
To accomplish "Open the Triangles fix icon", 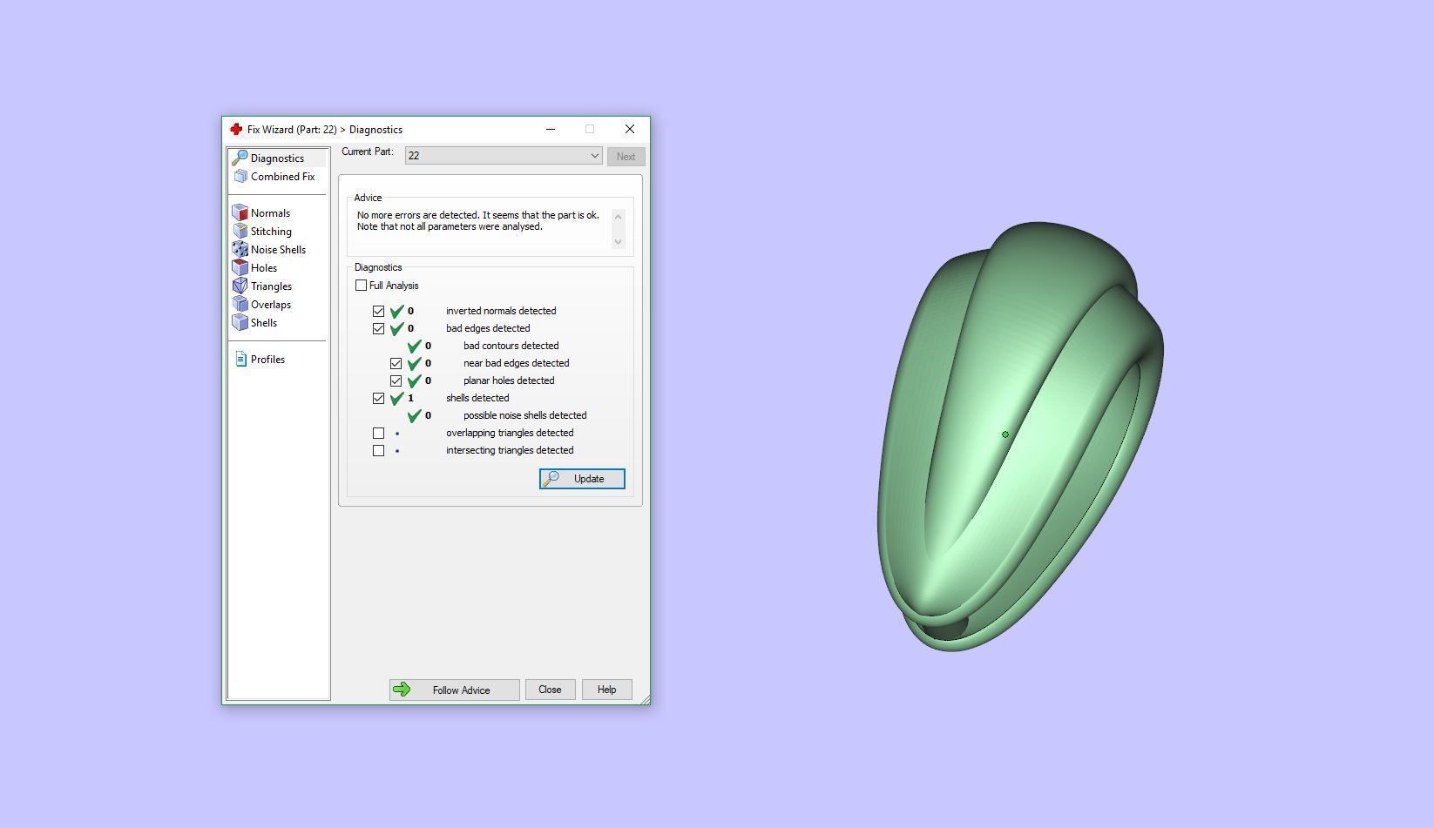I will click(240, 286).
